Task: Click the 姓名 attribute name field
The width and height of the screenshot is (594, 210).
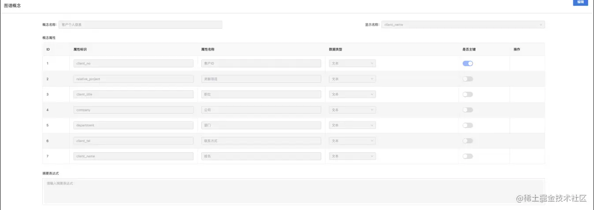Action: 261,156
